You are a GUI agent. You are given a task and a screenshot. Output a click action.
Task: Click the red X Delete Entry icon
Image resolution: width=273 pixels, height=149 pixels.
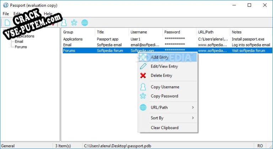[x=143, y=75]
